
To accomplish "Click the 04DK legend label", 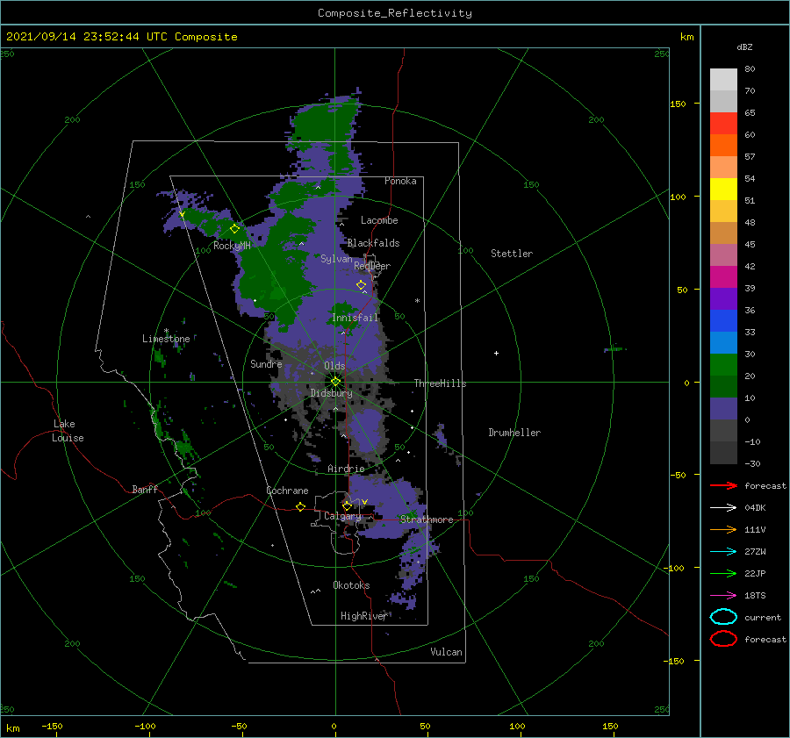I will (x=755, y=508).
